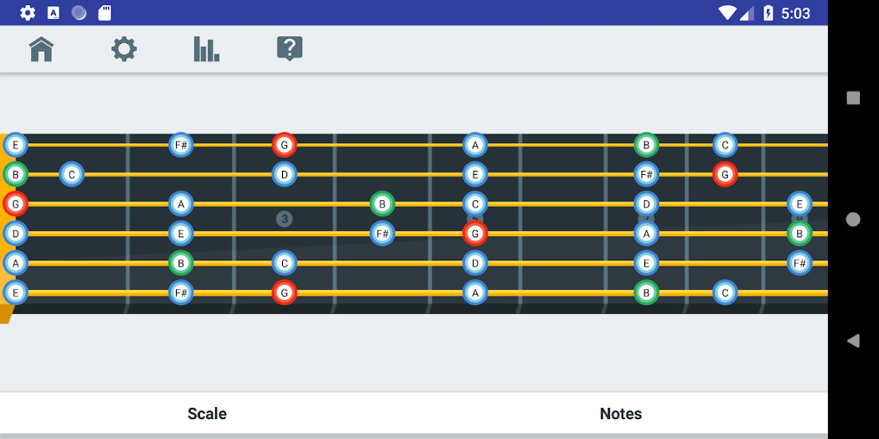Tap the green B note on the A string
879x439 pixels.
point(181,263)
